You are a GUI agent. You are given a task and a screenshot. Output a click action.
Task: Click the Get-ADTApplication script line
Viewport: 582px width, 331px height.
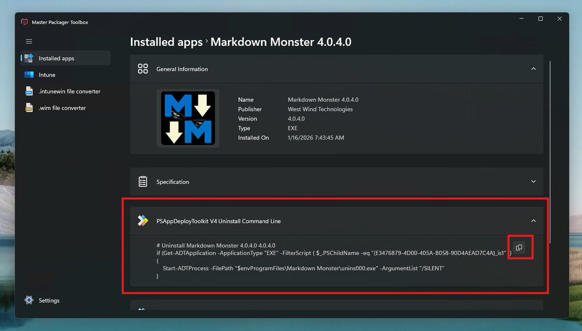click(334, 253)
